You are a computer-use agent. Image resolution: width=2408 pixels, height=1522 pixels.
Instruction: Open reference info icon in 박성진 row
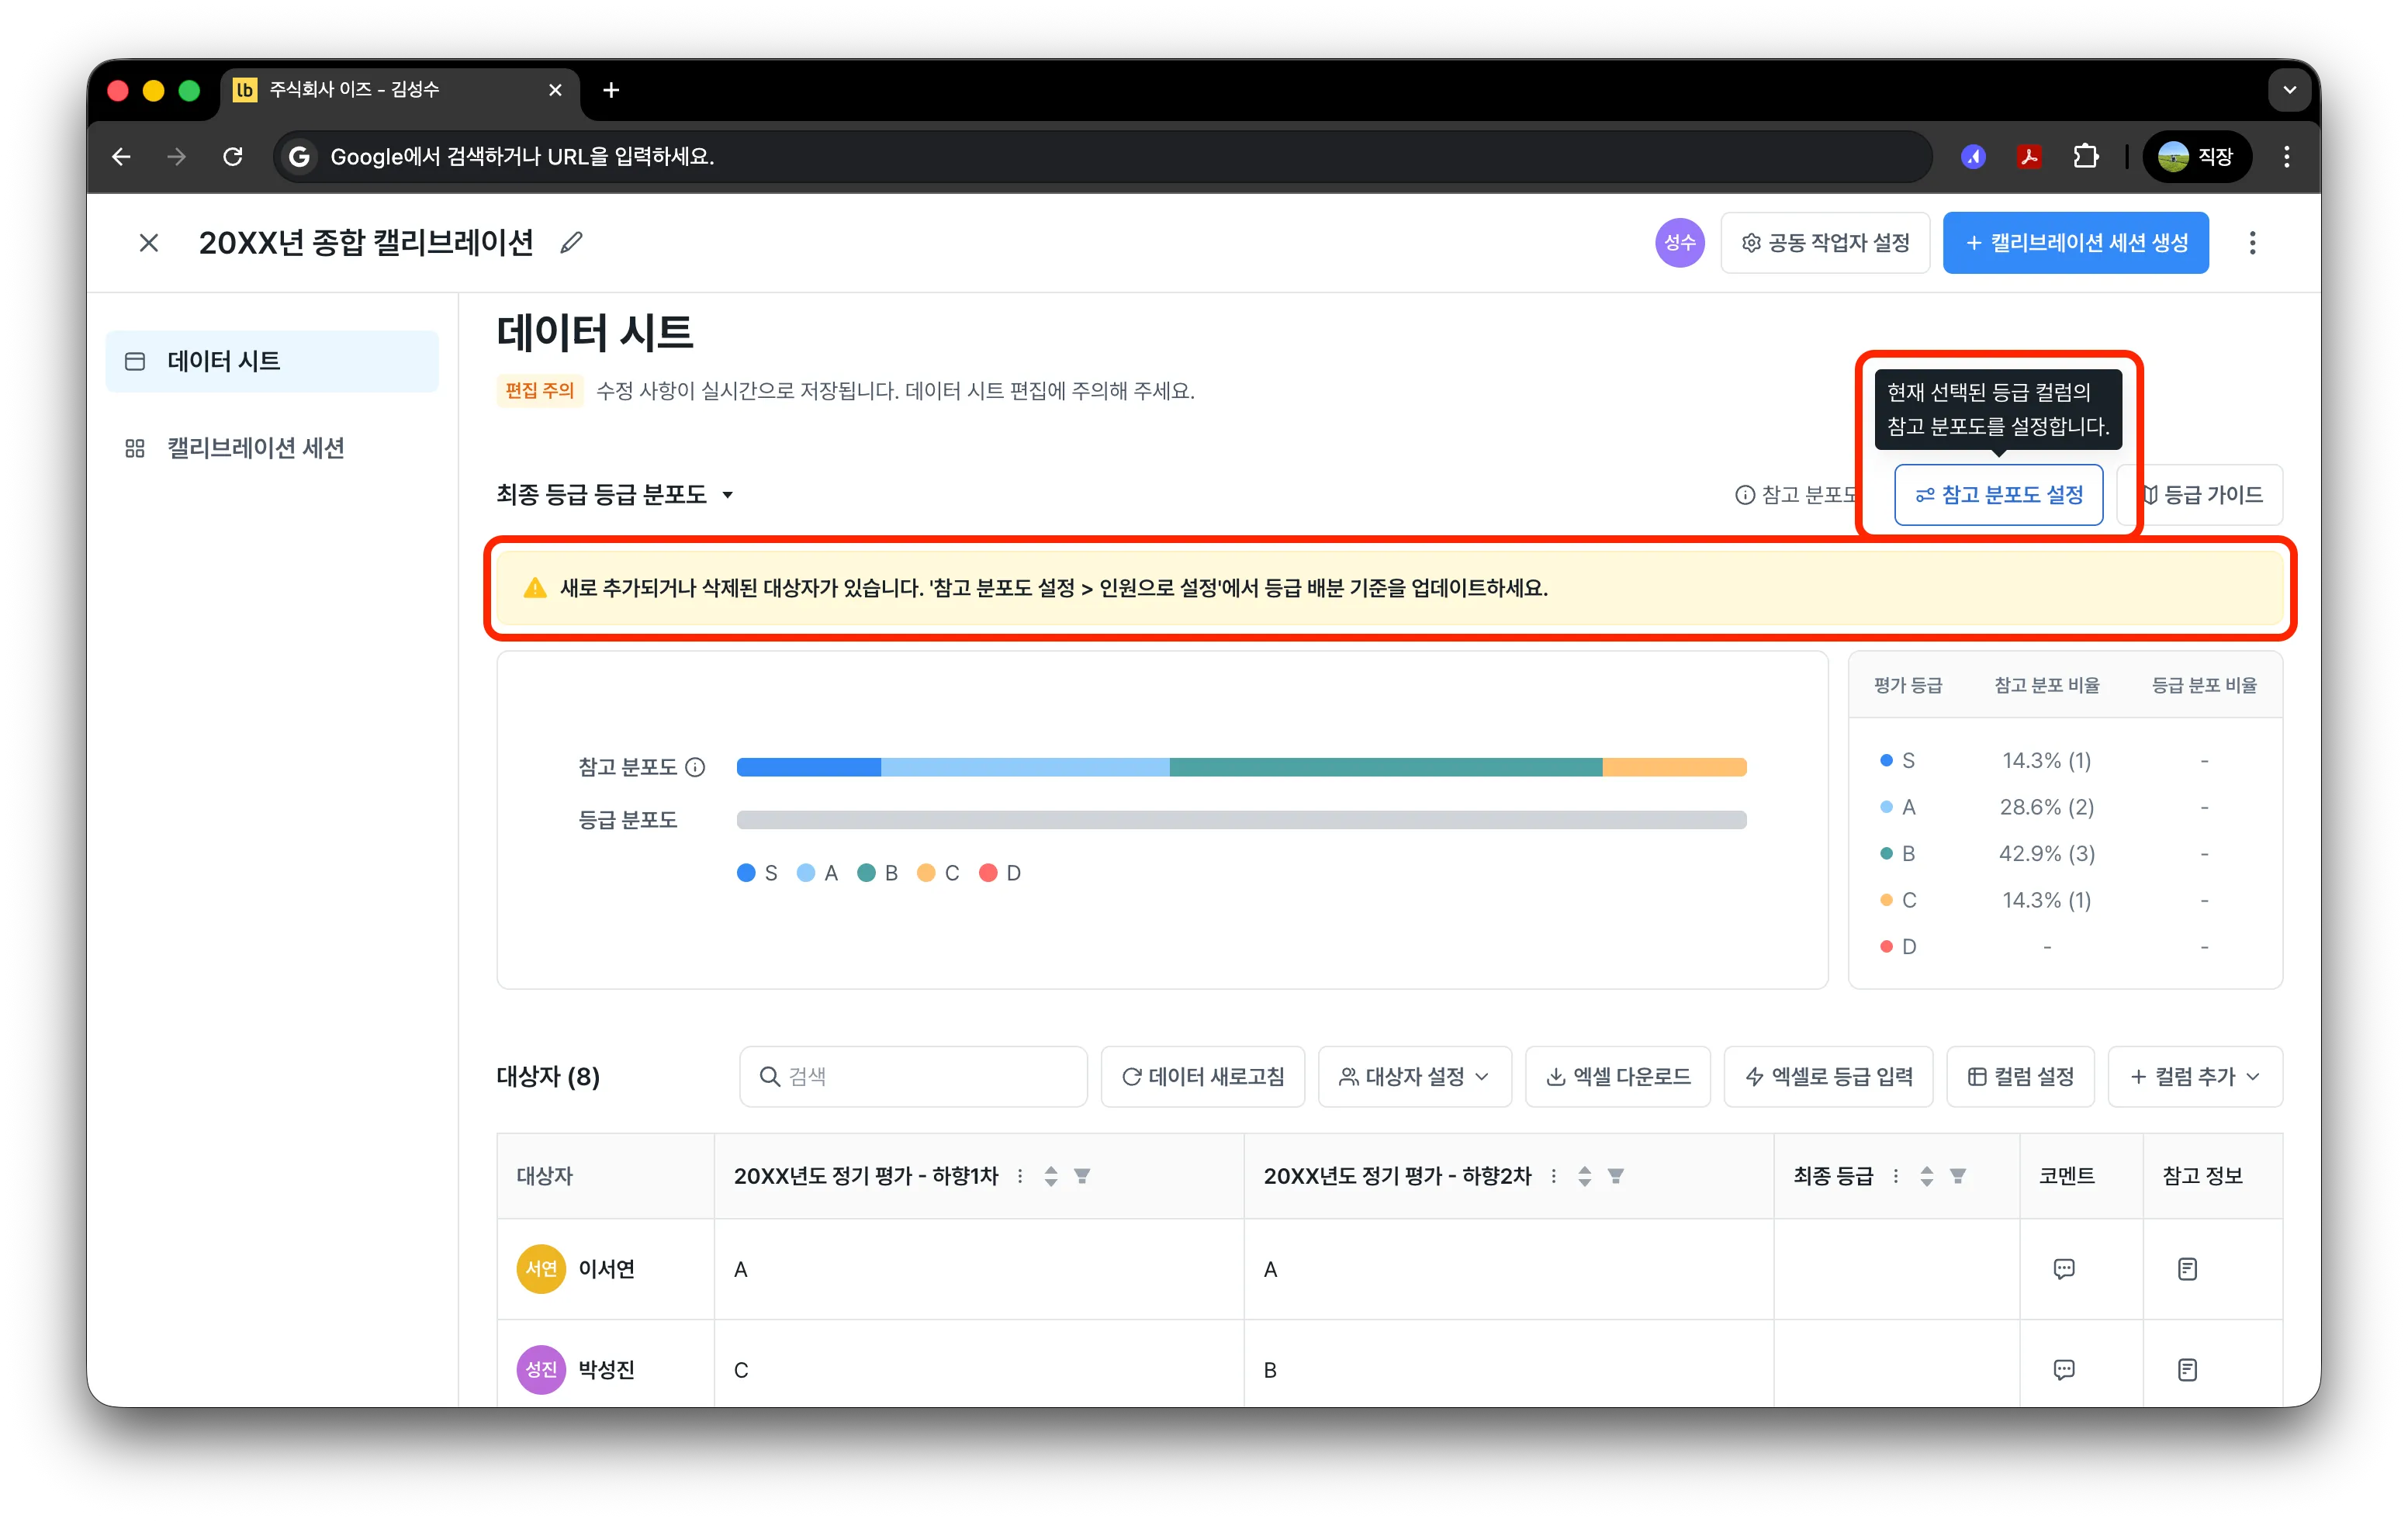(x=2187, y=1369)
